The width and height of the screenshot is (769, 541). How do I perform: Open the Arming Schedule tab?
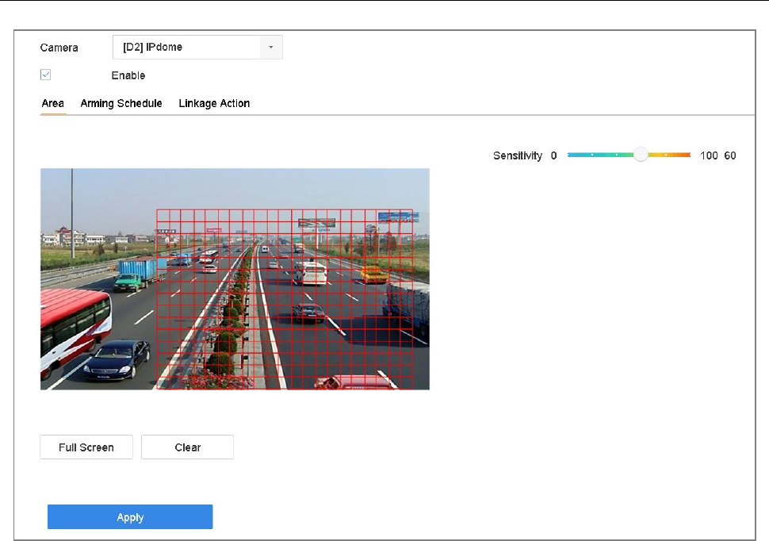[x=121, y=104]
